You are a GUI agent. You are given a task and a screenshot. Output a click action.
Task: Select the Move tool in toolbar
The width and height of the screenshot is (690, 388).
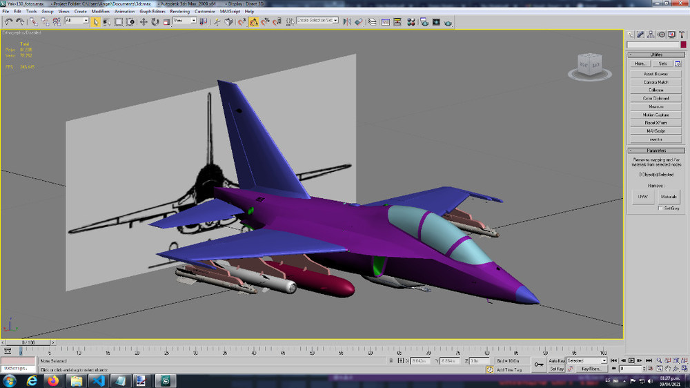coord(144,21)
